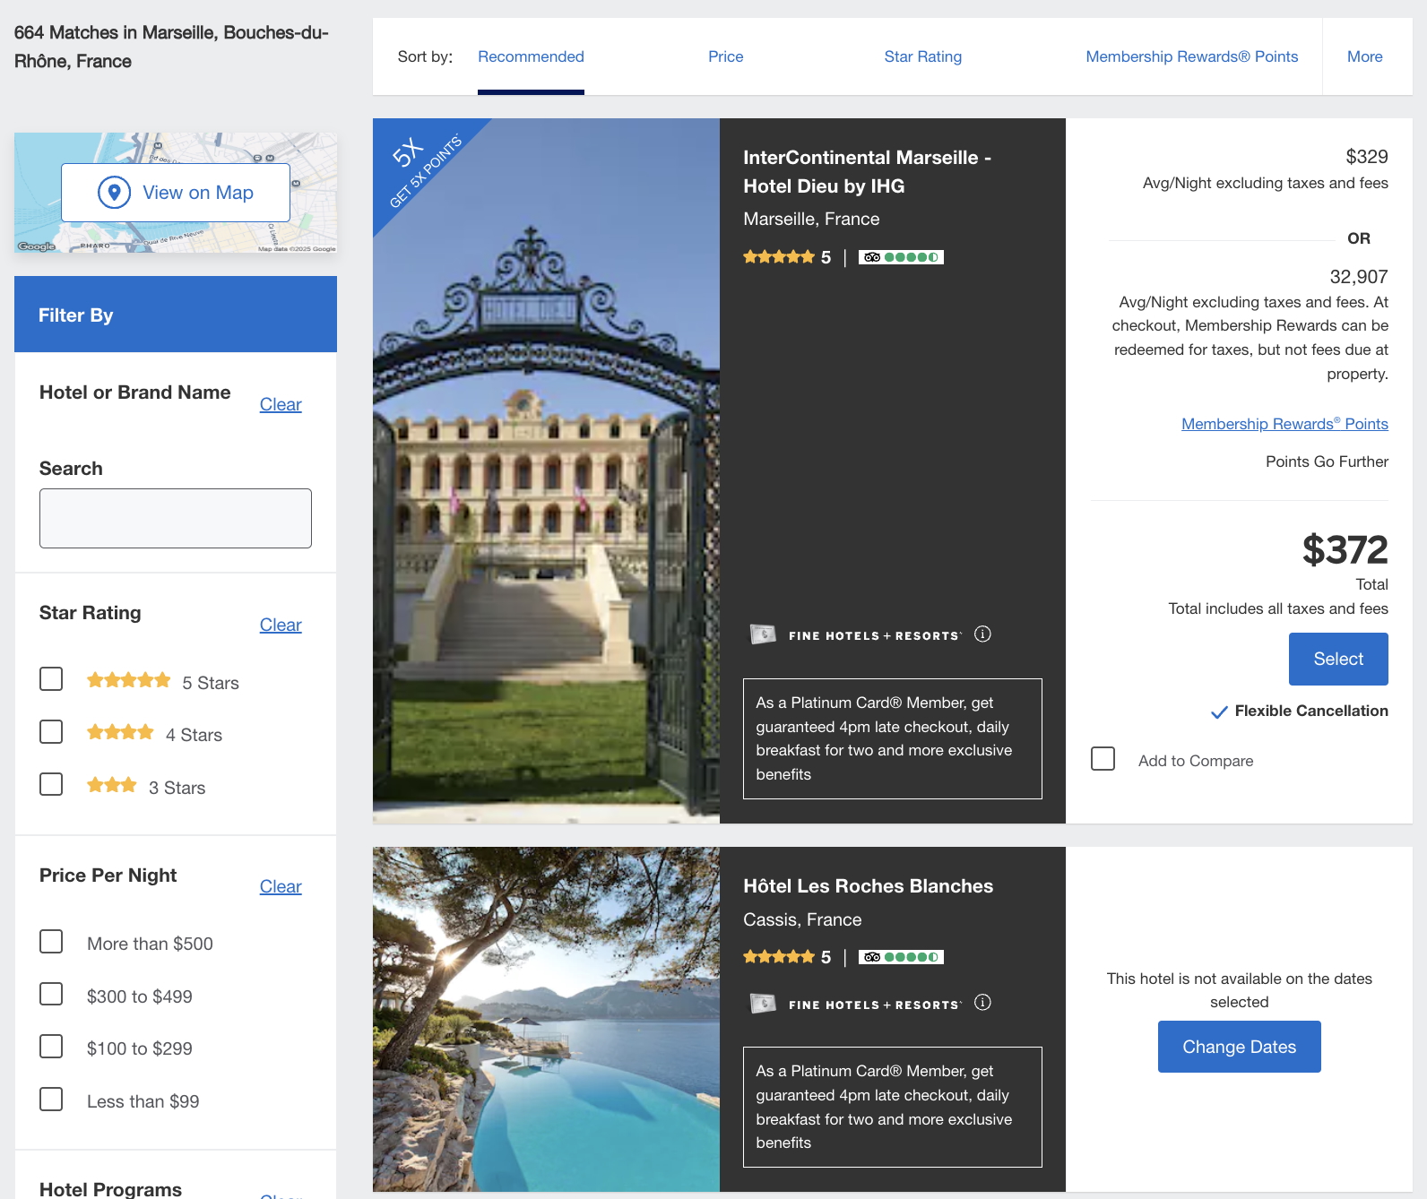Viewport: 1427px width, 1199px height.
Task: Click the map pin icon on View on Map
Action: click(114, 193)
